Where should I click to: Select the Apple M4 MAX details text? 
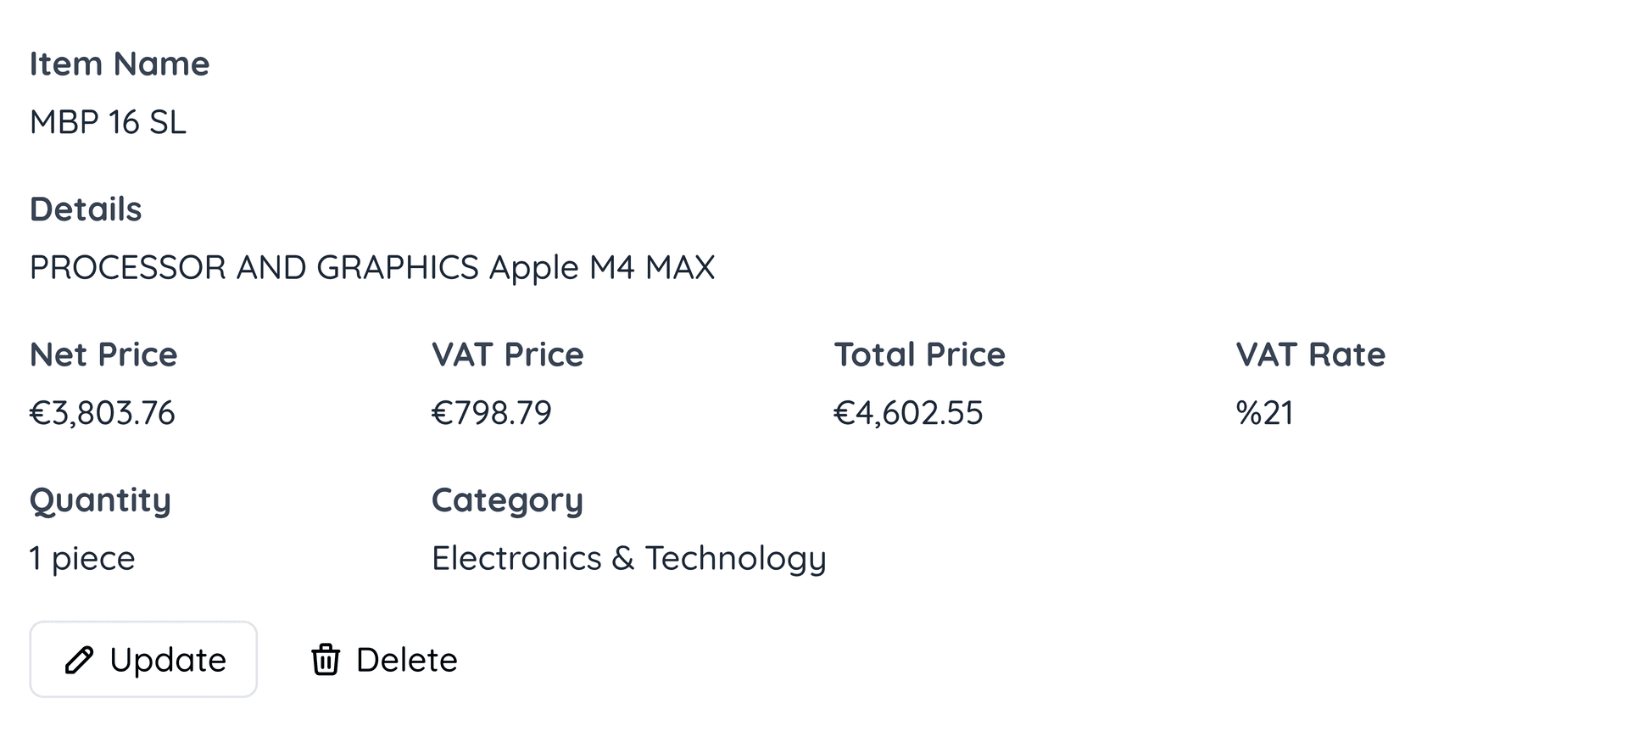[372, 268]
